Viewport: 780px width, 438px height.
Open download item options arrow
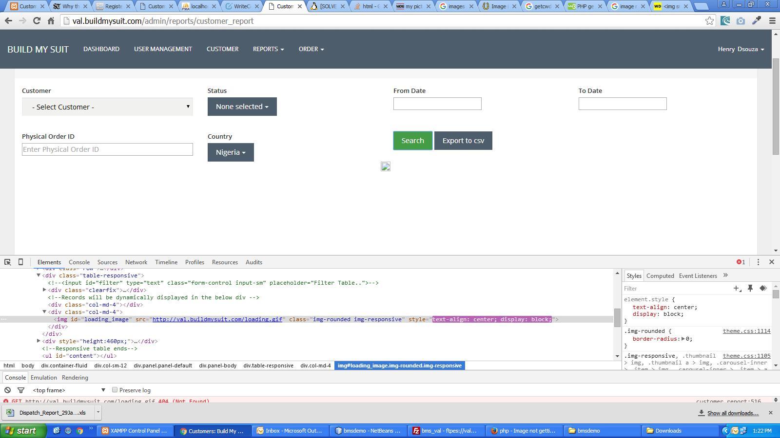(98, 412)
